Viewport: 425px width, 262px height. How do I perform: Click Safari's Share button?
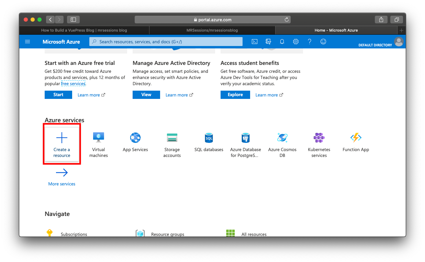[381, 20]
